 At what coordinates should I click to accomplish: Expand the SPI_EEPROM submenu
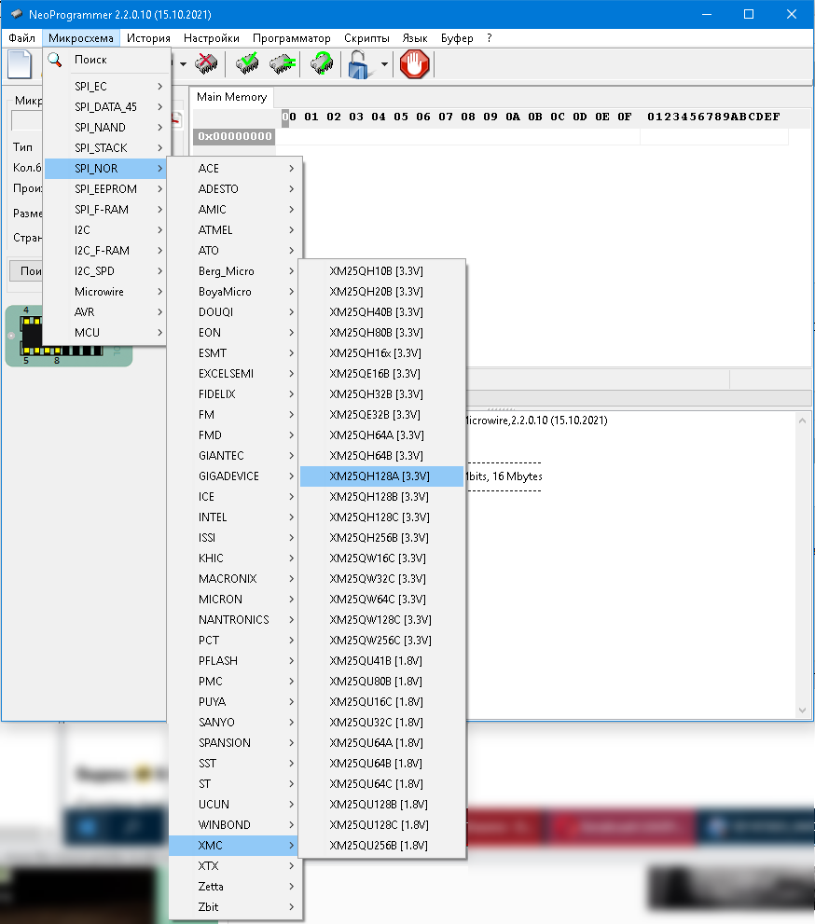coord(107,189)
